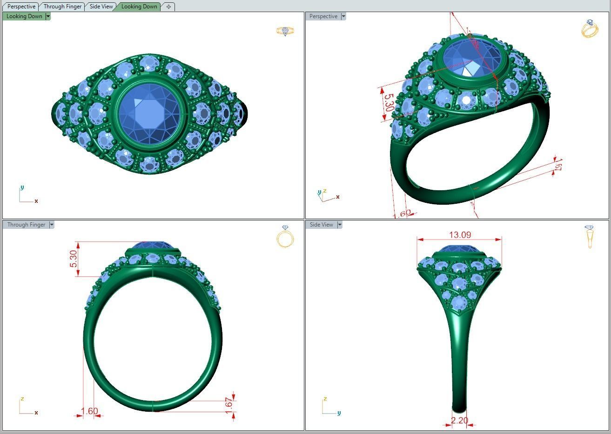Open the Looking Down viewport dropdown arrow
Screen dimensions: 611x434
point(48,16)
